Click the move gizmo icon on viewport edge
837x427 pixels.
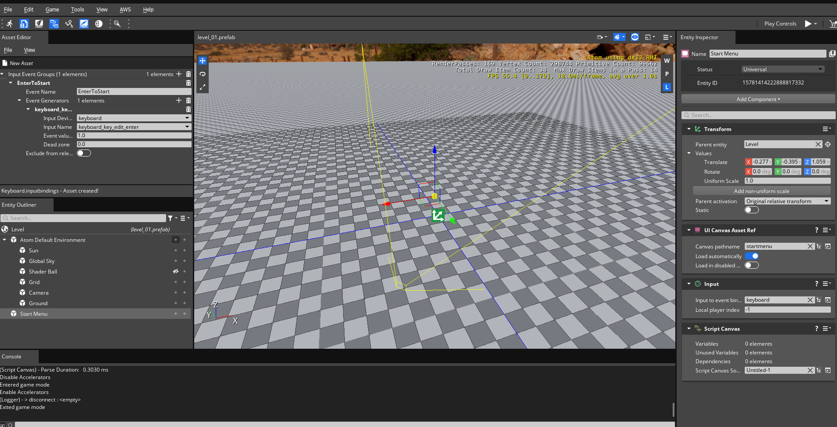202,60
